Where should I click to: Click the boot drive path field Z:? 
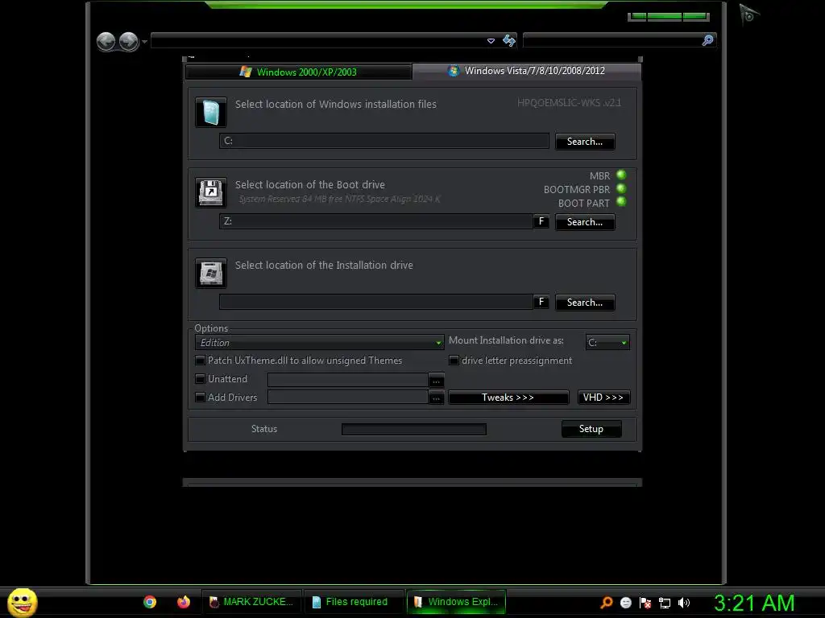[375, 221]
